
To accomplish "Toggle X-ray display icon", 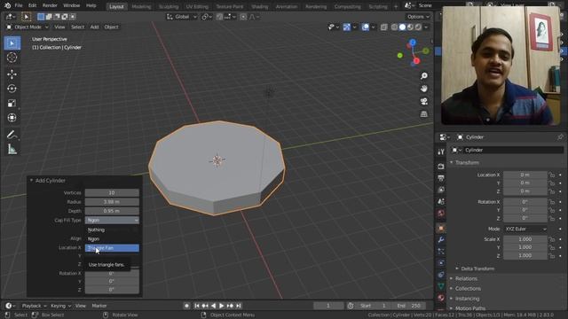I will click(x=383, y=27).
